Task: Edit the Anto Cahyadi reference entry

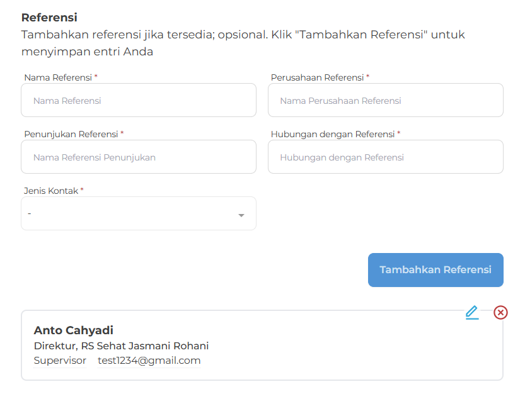Action: 472,312
